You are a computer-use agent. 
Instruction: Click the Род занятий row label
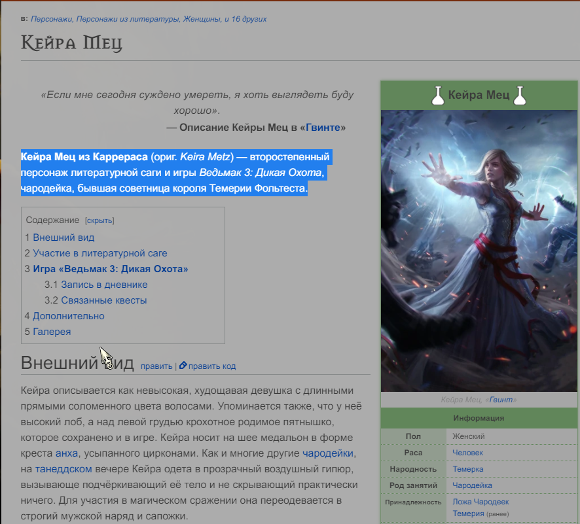point(413,485)
